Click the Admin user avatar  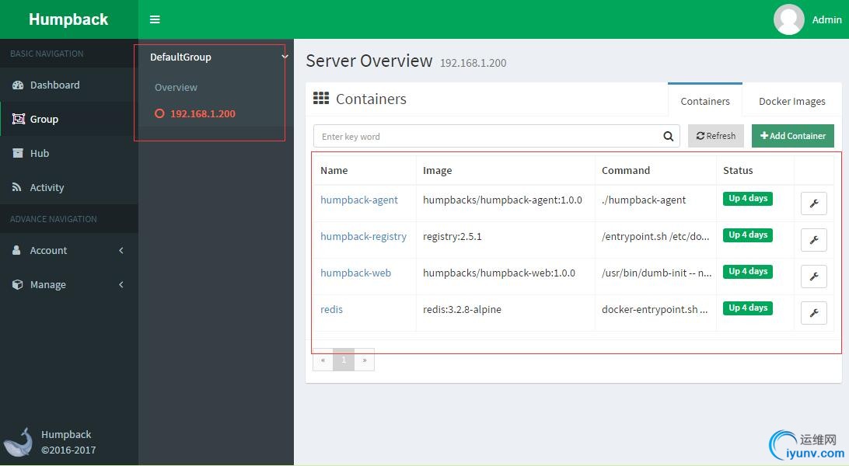tap(788, 19)
